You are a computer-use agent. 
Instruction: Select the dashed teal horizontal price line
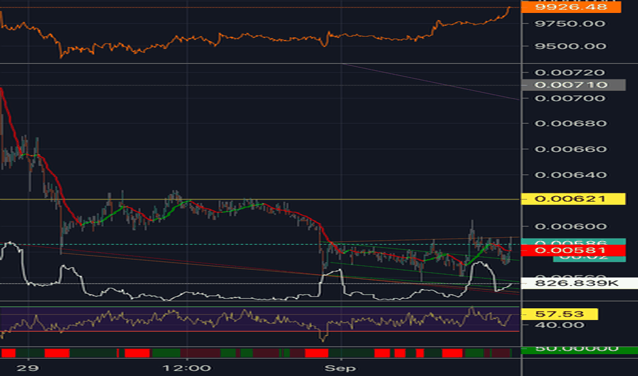260,244
